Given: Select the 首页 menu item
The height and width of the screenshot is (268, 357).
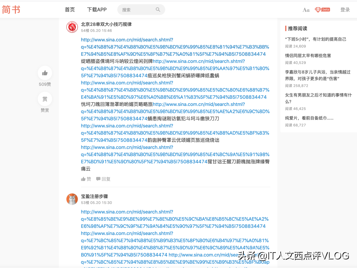Looking at the screenshot, I should point(70,10).
